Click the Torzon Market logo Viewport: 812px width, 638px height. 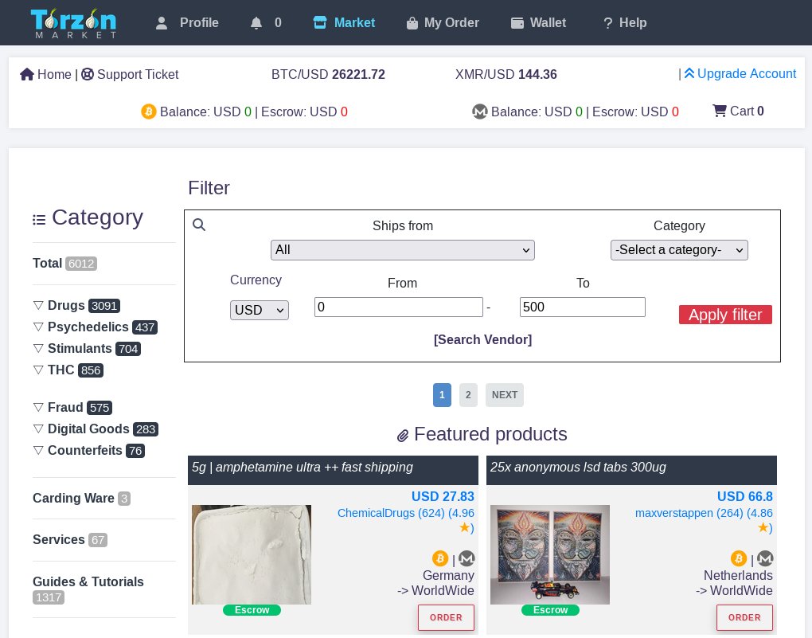[x=73, y=23]
